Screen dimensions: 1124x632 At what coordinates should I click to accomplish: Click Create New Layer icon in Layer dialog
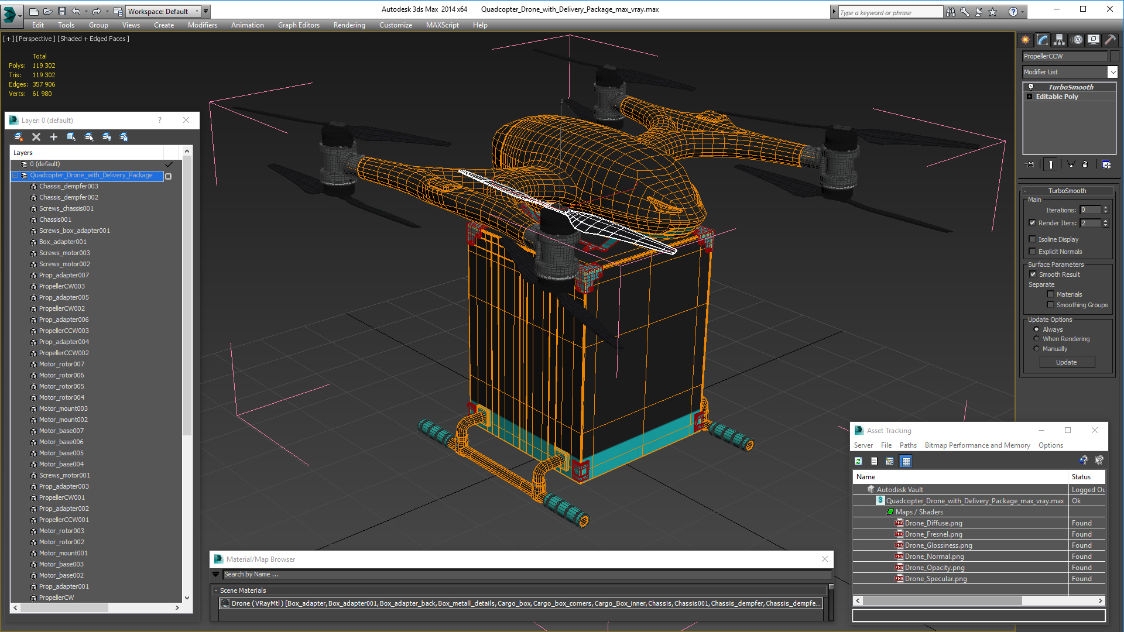click(x=19, y=137)
